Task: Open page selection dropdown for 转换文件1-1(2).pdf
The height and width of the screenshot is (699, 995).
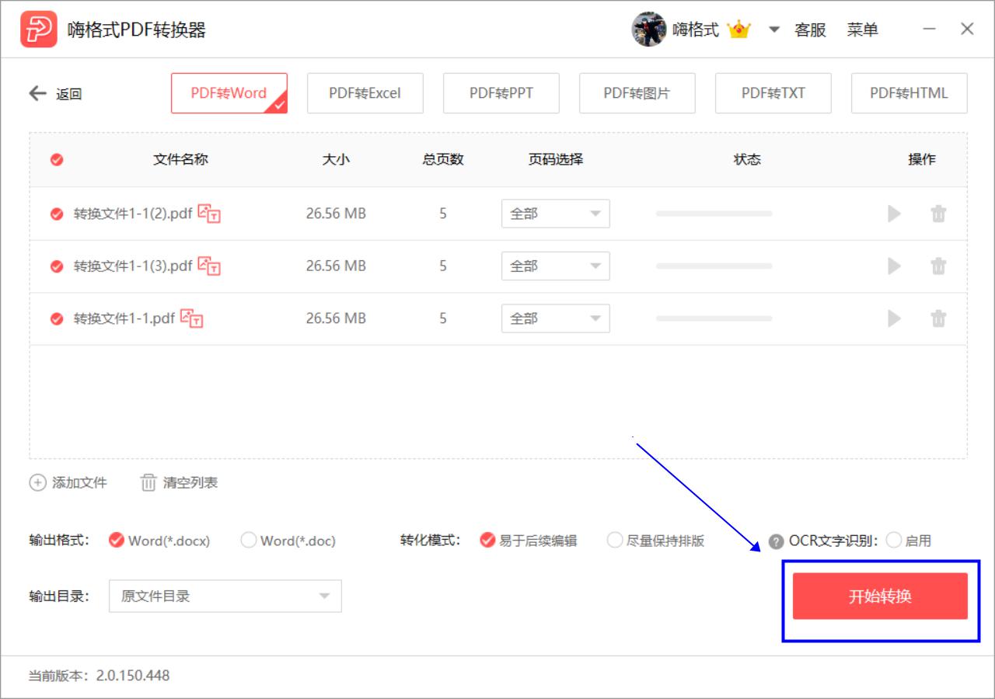Action: pyautogui.click(x=556, y=214)
